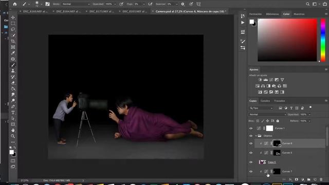
Task: Open the blending Modo dropdown in options bar
Action: (76, 4)
